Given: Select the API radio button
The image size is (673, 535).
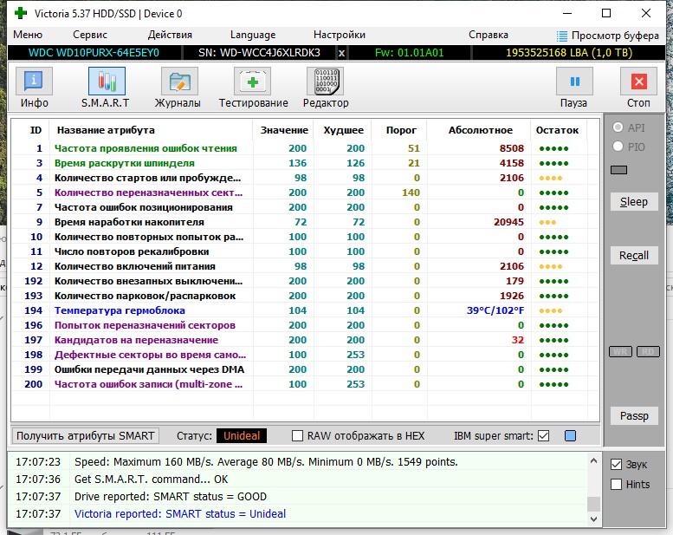Looking at the screenshot, I should coord(618,127).
